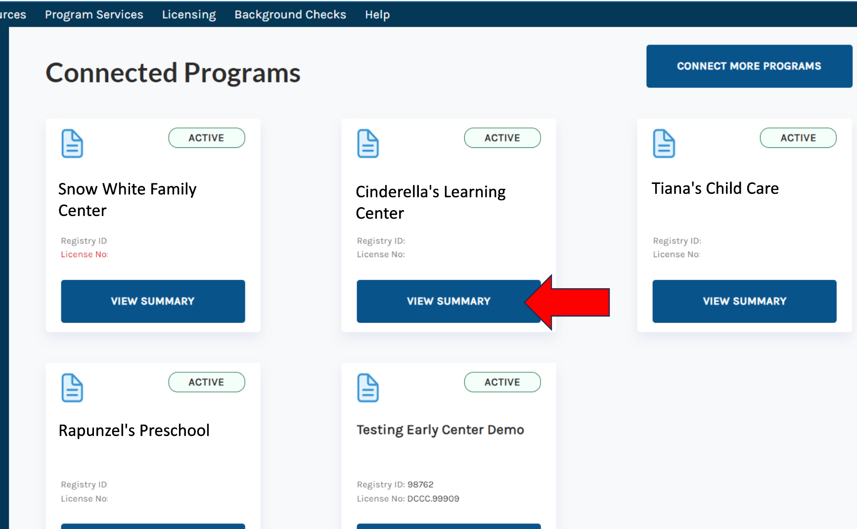Open the Background Checks menu
Screen dimensions: 857x529
pyautogui.click(x=290, y=14)
